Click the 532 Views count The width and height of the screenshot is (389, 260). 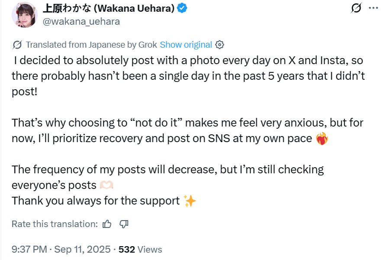[140, 249]
